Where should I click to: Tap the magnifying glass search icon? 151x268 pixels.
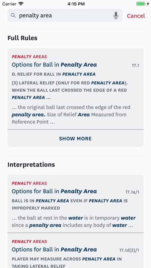tap(13, 15)
